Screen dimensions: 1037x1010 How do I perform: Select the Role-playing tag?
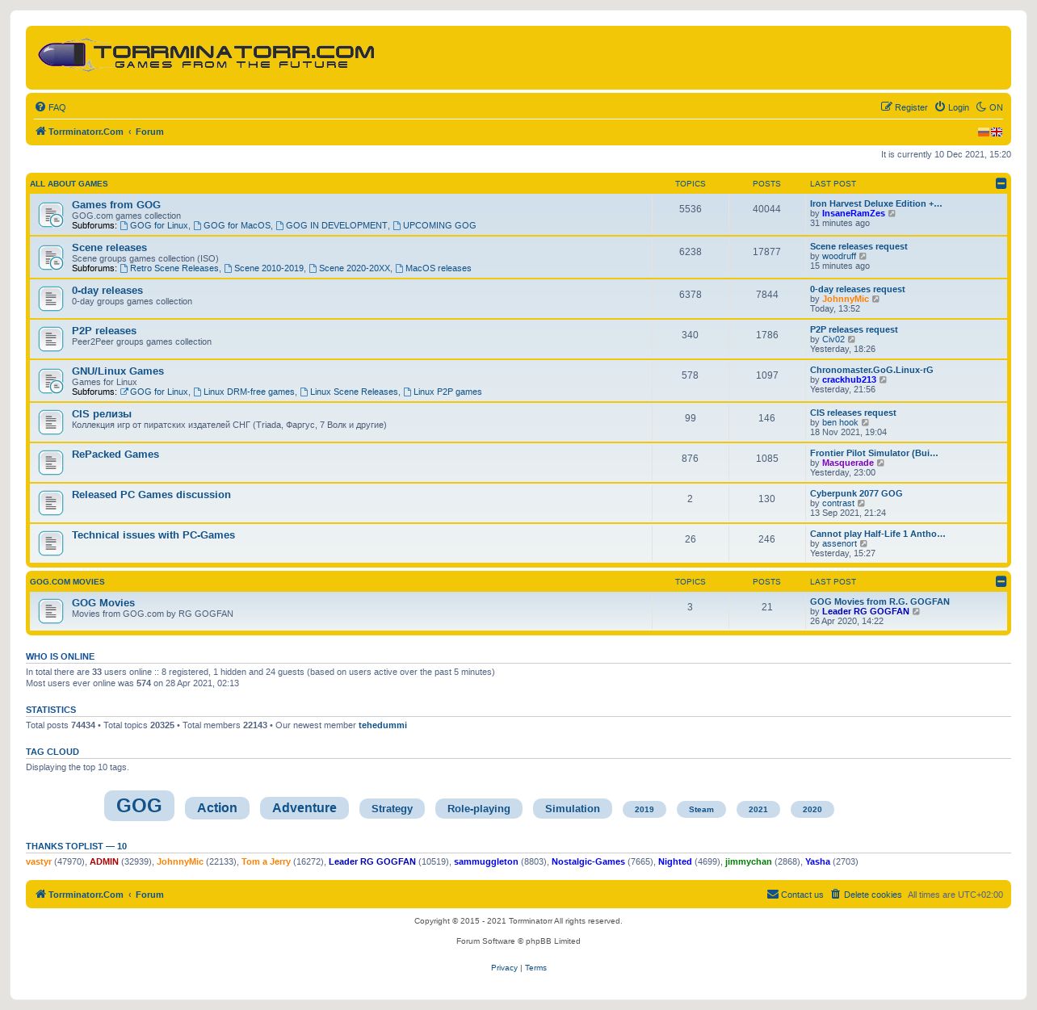(479, 809)
